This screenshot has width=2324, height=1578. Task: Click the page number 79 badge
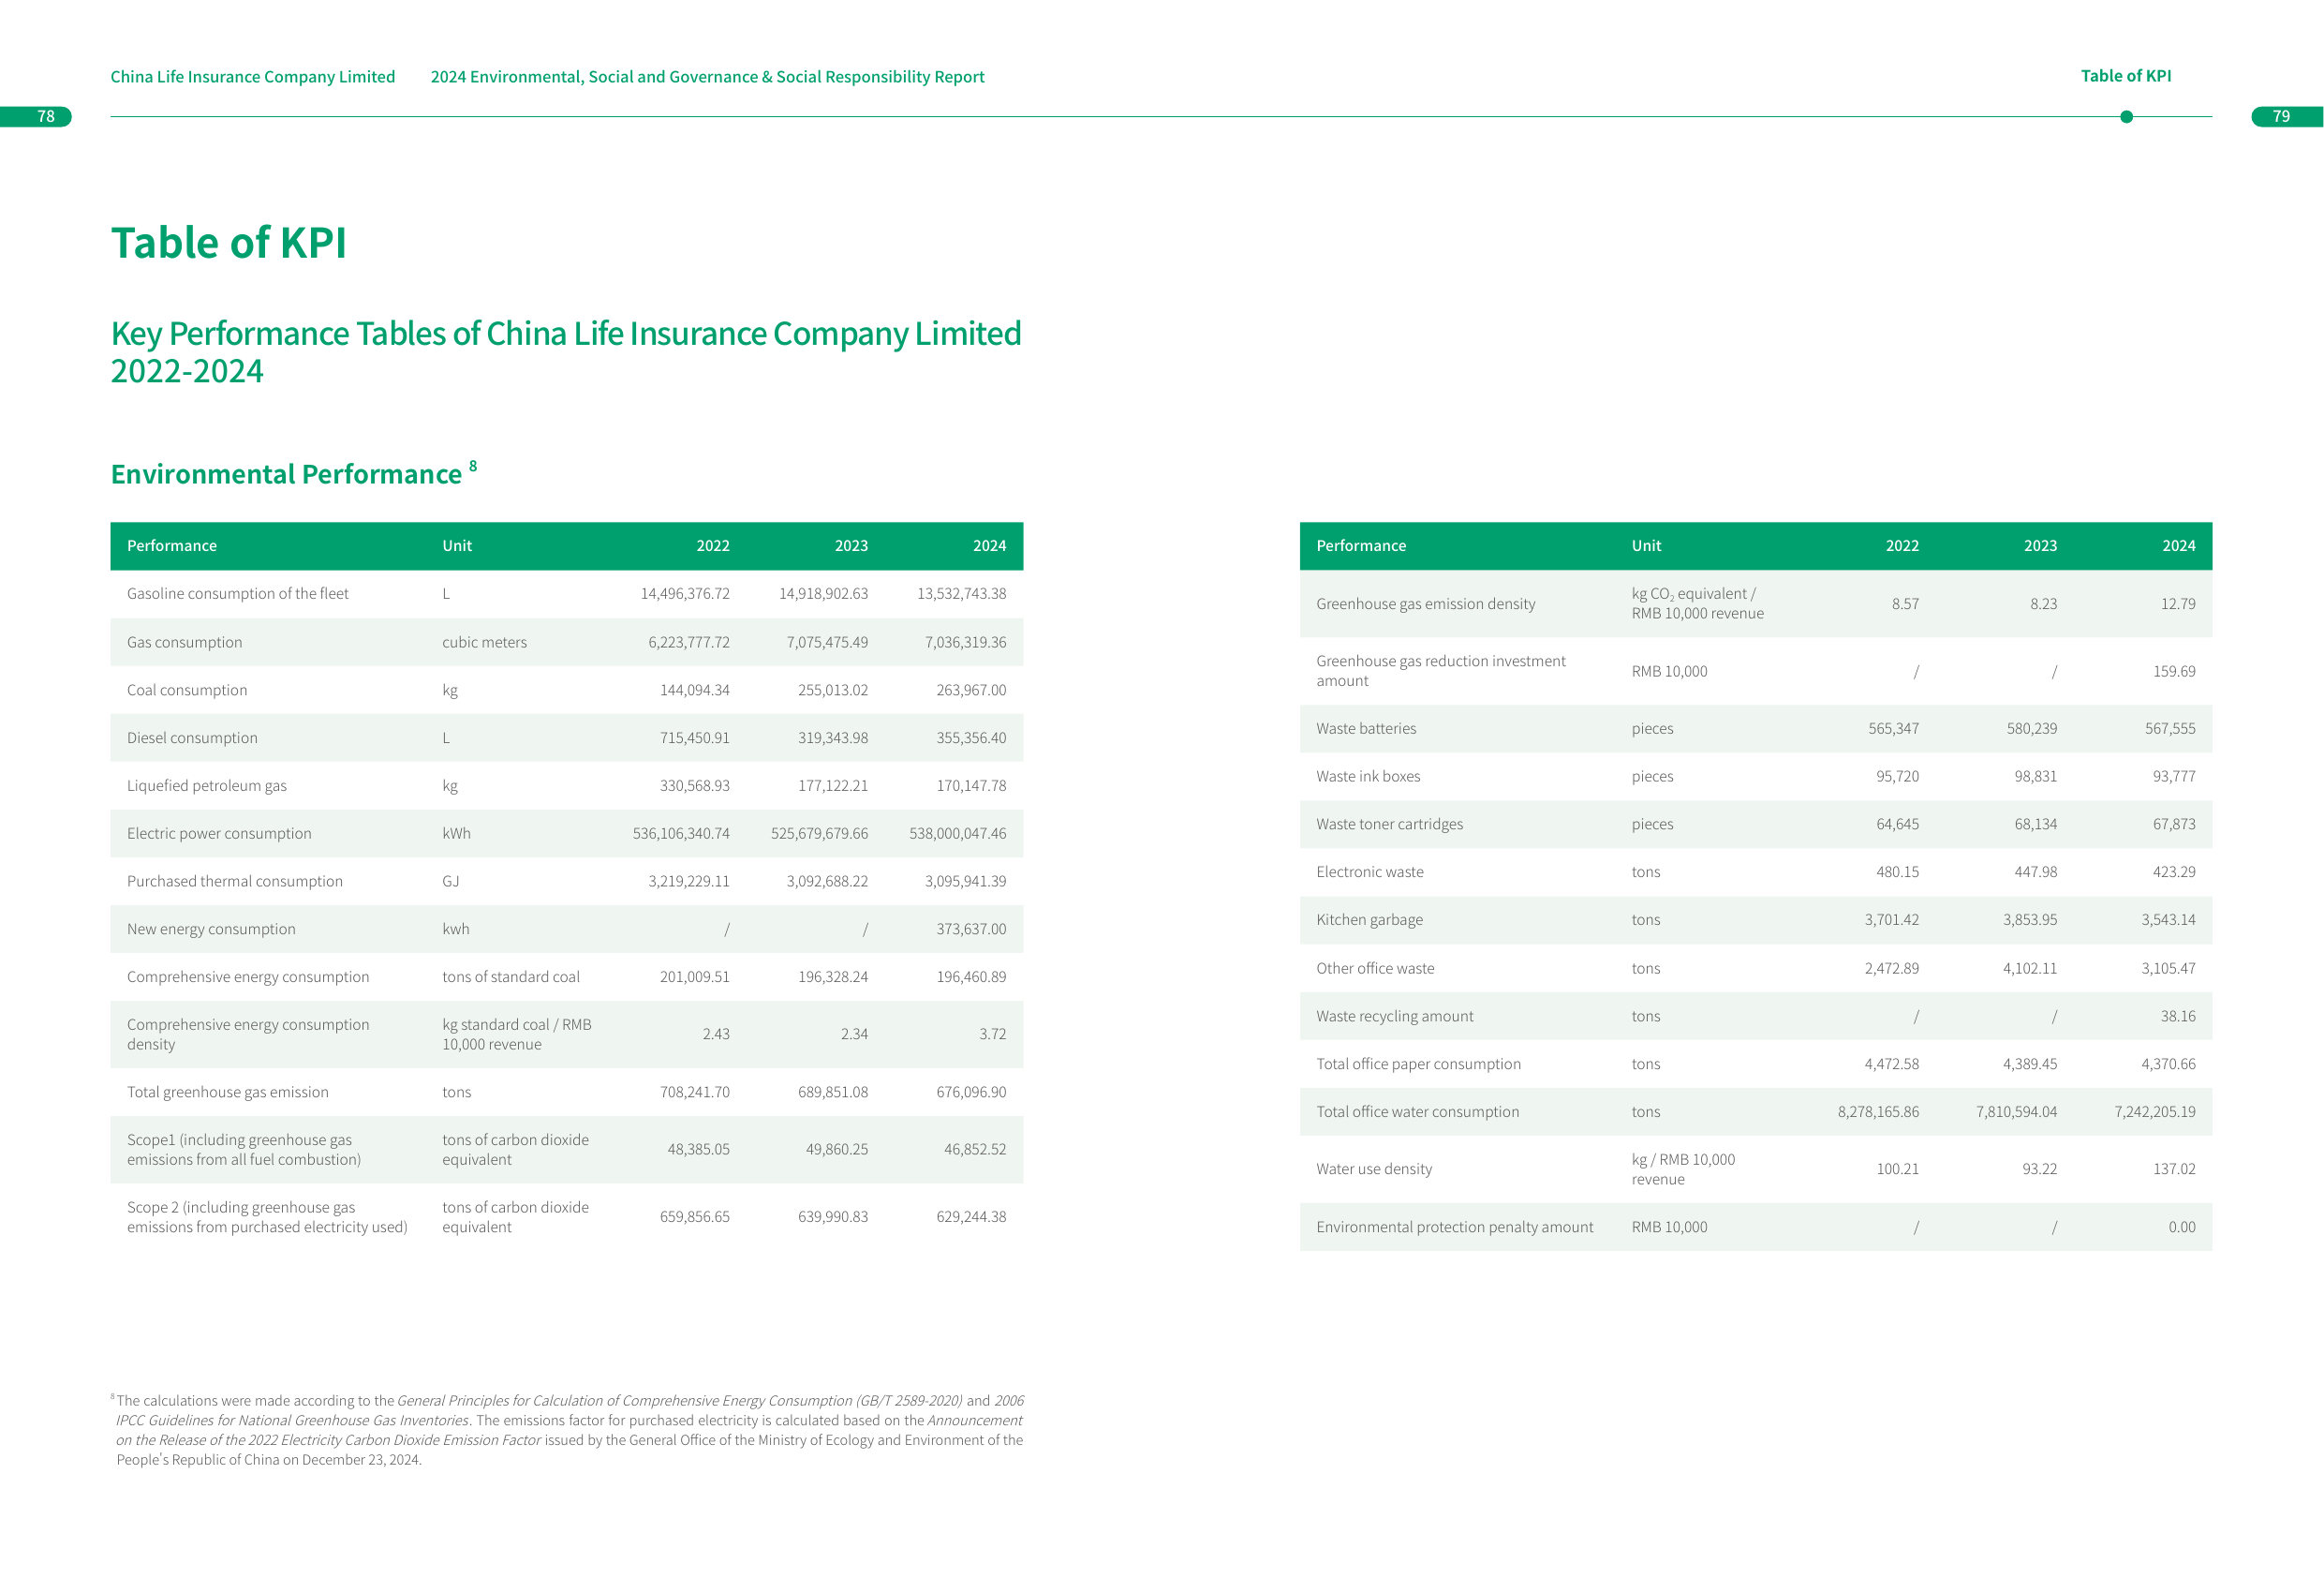coord(2286,117)
